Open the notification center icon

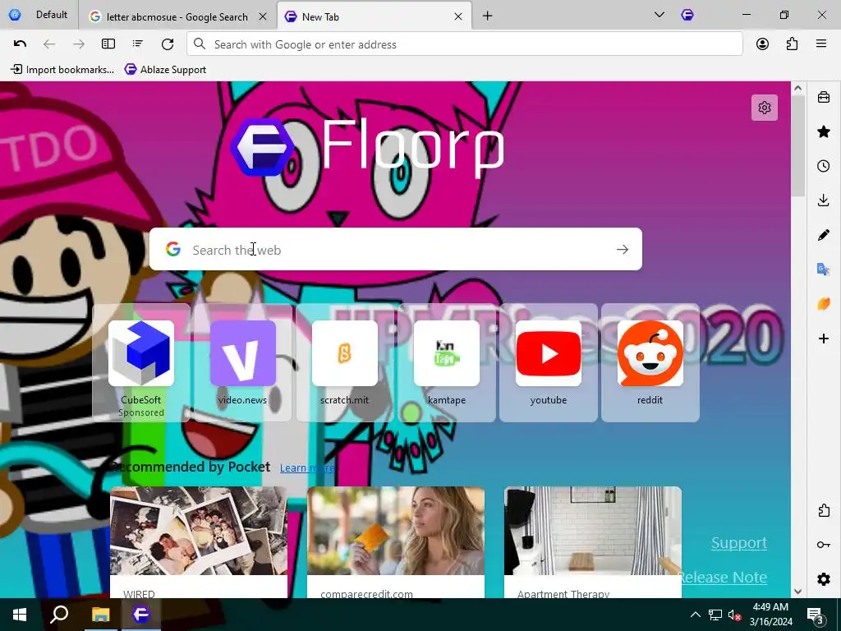coord(815,615)
